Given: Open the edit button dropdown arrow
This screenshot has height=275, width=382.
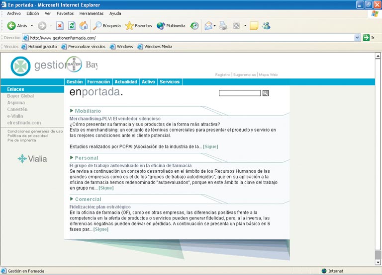Looking at the screenshot, I should tap(245, 25).
